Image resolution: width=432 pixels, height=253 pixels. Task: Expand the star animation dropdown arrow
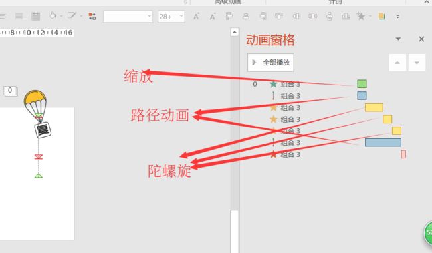click(370, 16)
